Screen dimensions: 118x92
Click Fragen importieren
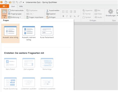pos(35,17)
